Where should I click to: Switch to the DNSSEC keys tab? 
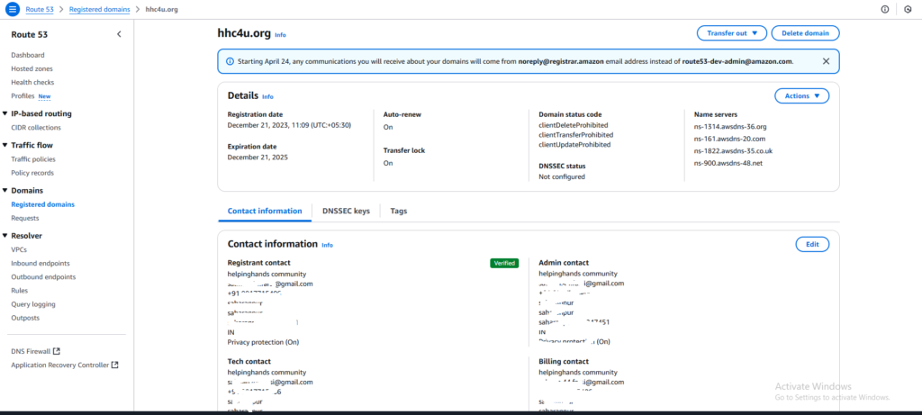(346, 211)
